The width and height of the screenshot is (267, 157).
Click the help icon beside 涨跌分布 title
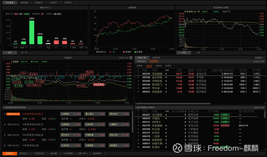(x=49, y=7)
